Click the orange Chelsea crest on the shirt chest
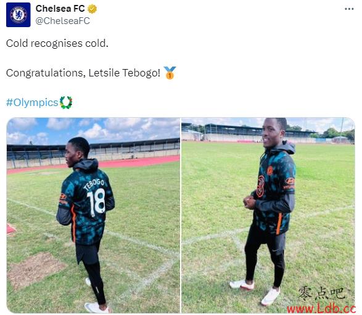Viewport: 362px width, 315px height. (270, 171)
